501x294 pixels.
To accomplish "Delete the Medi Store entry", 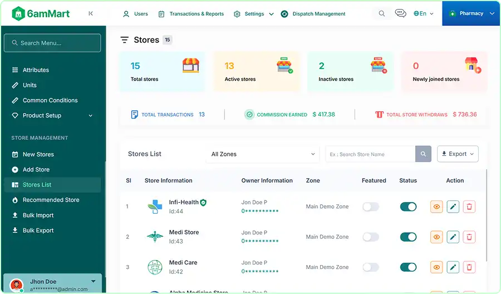I will [469, 237].
